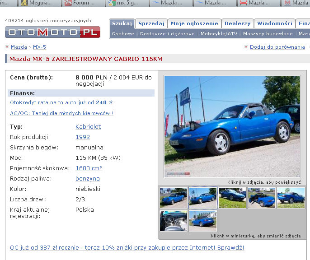310x260 pixels.
Task: Switch to the Meguia... browser tab
Action: tap(40, 3)
